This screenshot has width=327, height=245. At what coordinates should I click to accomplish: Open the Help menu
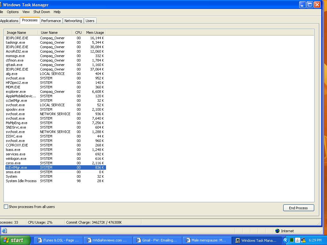[57, 12]
